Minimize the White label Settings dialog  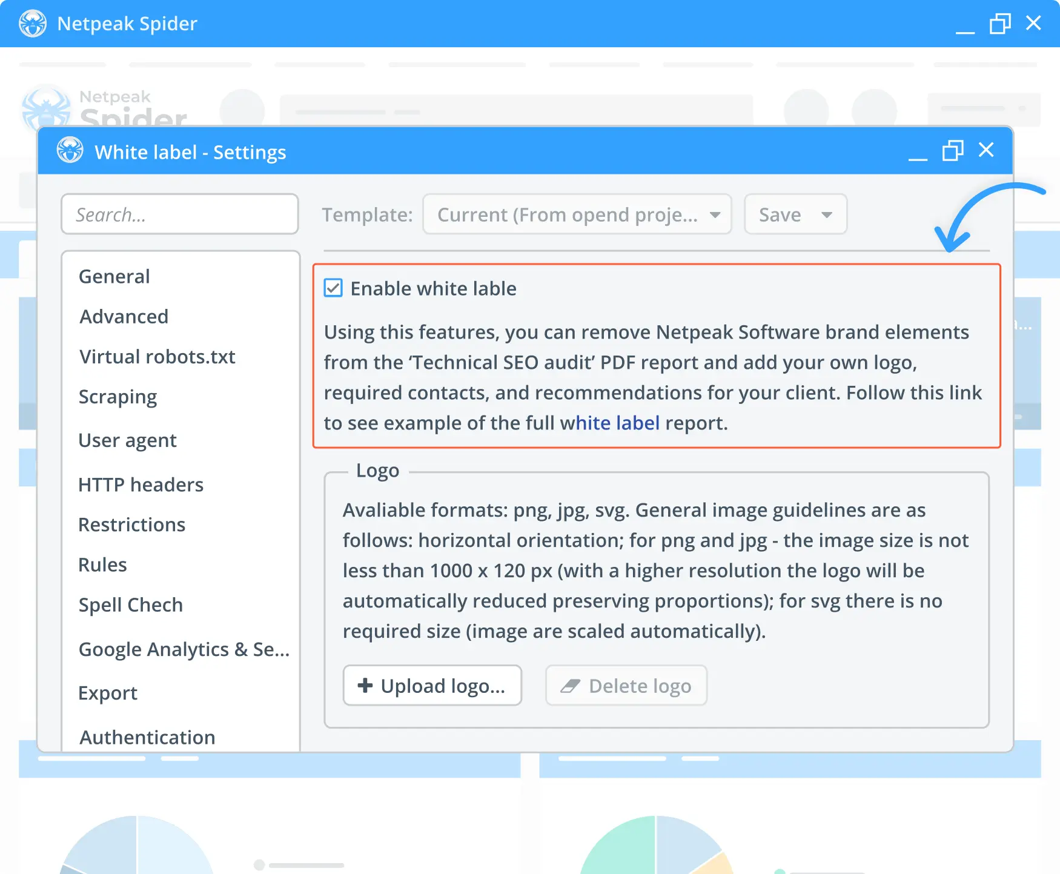[x=918, y=159]
